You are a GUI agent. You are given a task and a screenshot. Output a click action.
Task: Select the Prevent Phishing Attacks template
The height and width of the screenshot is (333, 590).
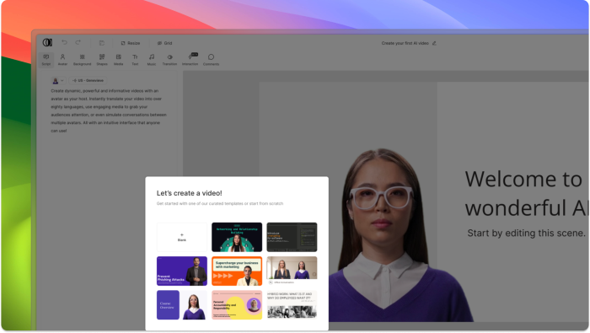(182, 271)
